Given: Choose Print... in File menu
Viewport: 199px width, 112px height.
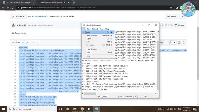Looking at the screenshot, I should tap(98, 52).
